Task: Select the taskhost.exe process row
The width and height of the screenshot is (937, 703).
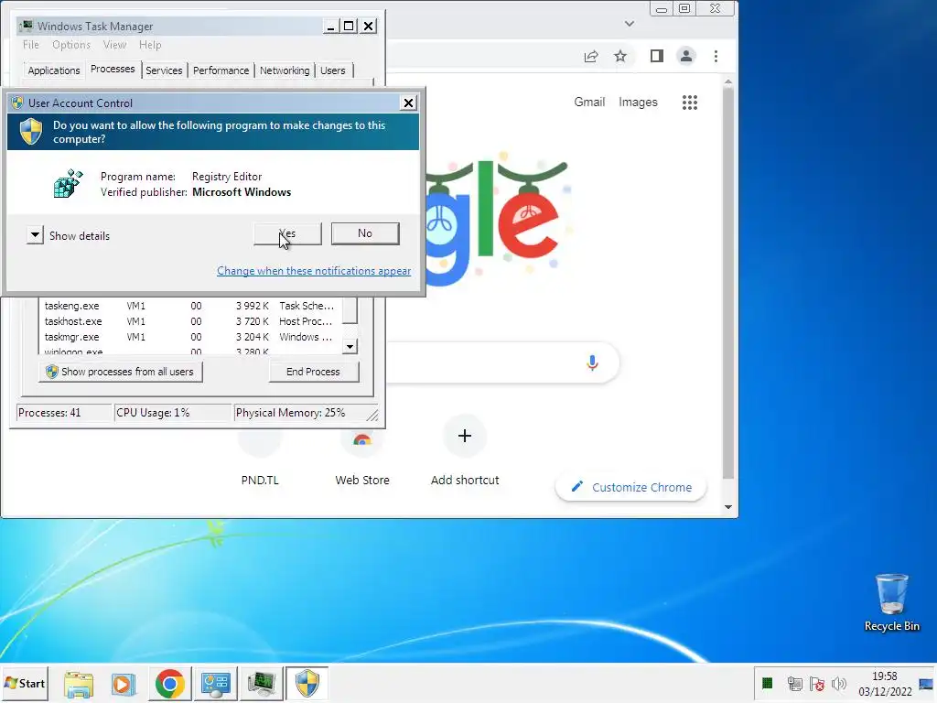Action: point(190,321)
